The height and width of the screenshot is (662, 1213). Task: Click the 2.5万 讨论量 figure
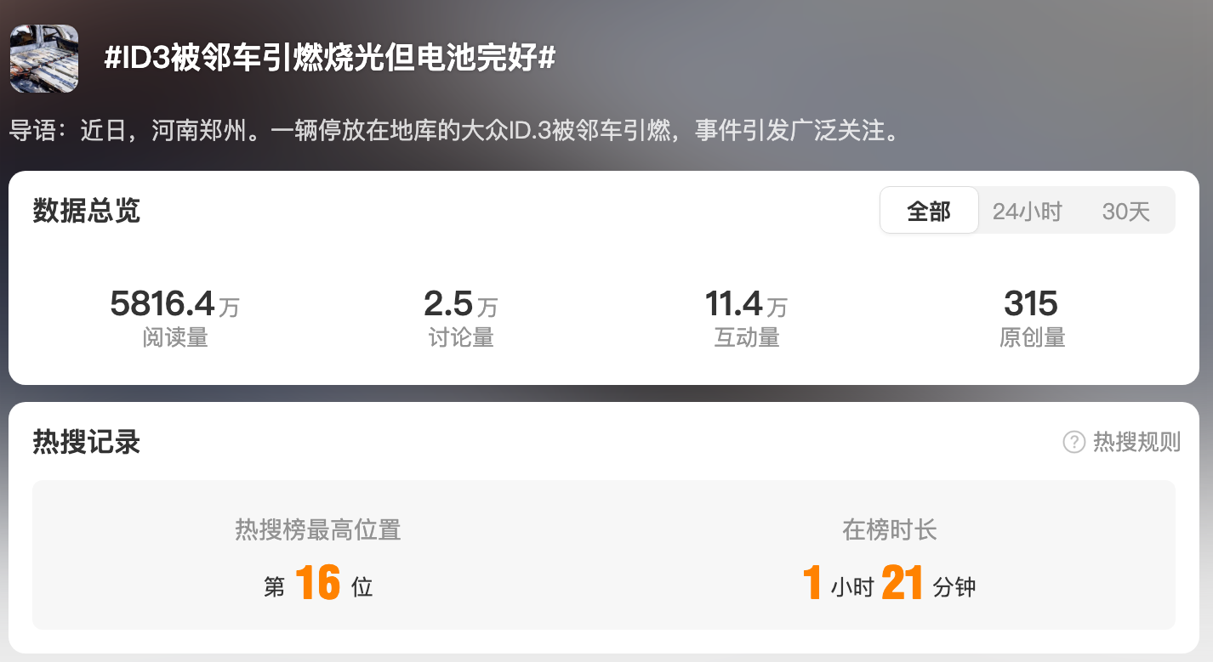pyautogui.click(x=461, y=304)
